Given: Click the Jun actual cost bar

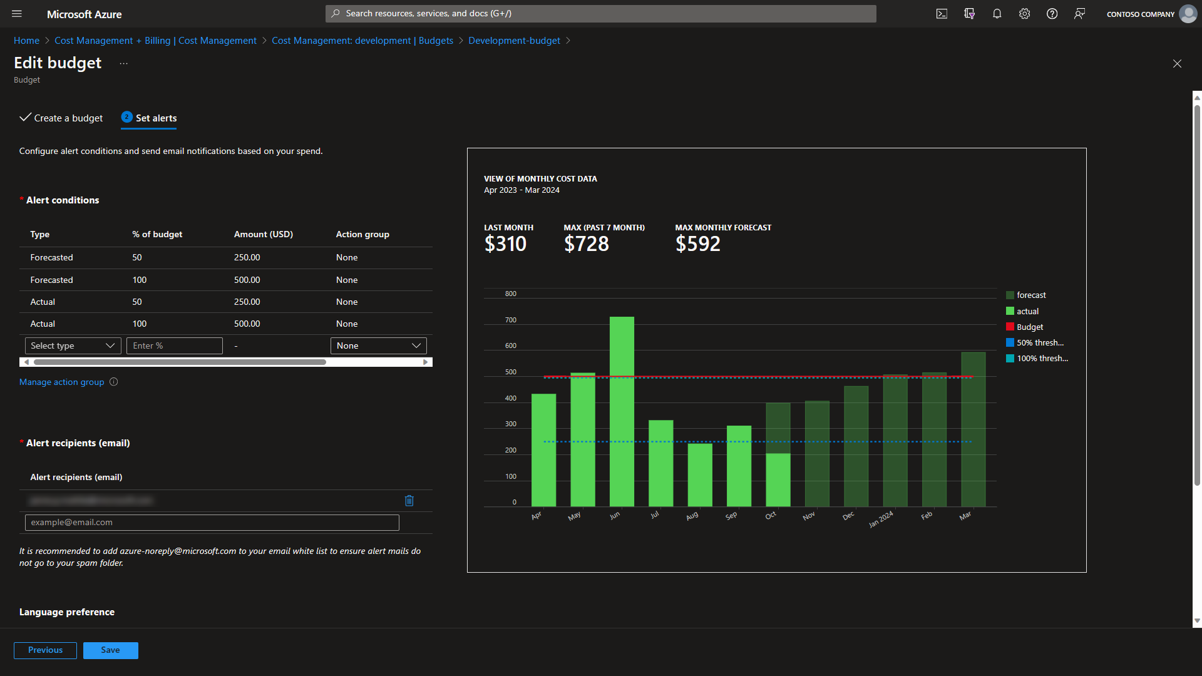Looking at the screenshot, I should (622, 411).
